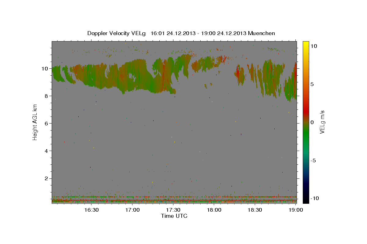Screen dimensions: 367x244
Task: Click the 'VELg m/s' colorbar label
Action: point(322,122)
